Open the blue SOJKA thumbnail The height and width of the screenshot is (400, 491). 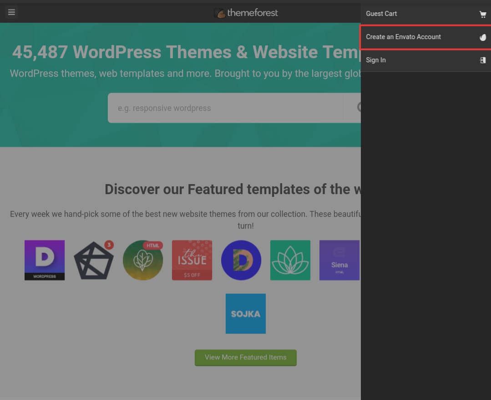coord(246,314)
